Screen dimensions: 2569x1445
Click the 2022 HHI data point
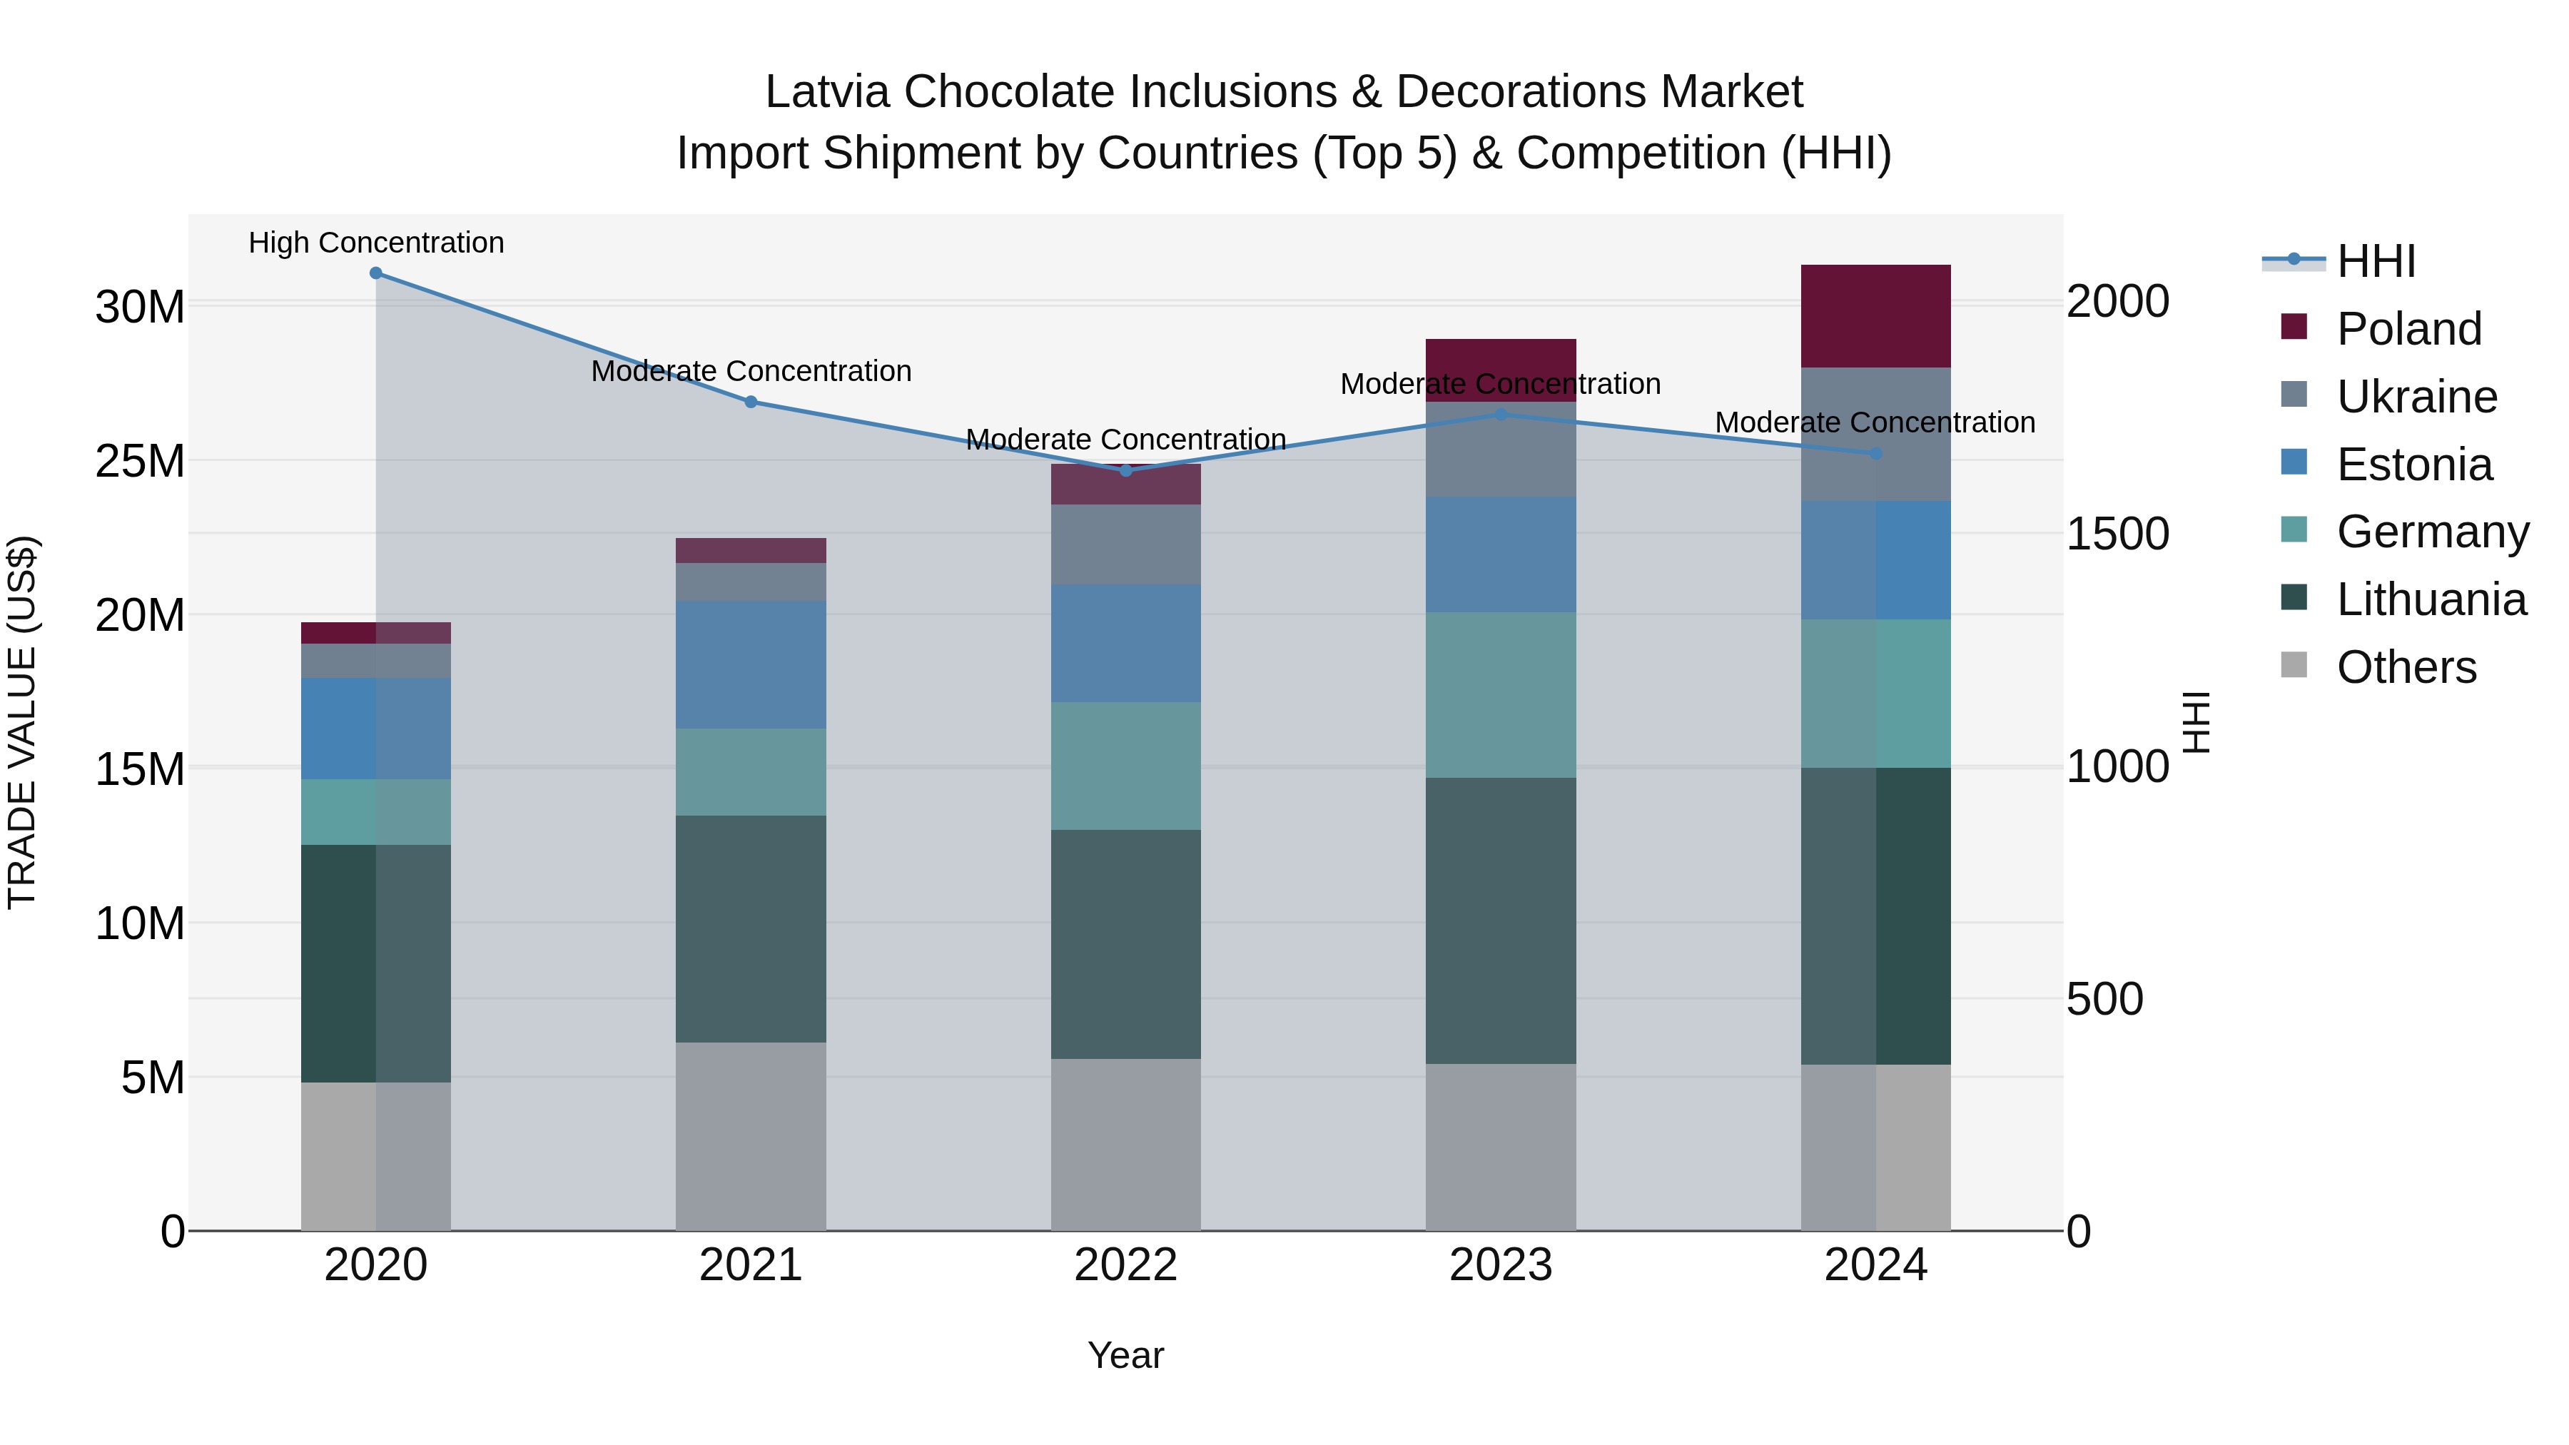pyautogui.click(x=1126, y=471)
